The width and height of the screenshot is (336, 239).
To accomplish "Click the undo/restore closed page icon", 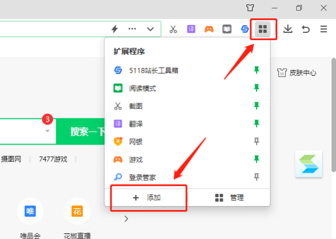I will coord(306,29).
